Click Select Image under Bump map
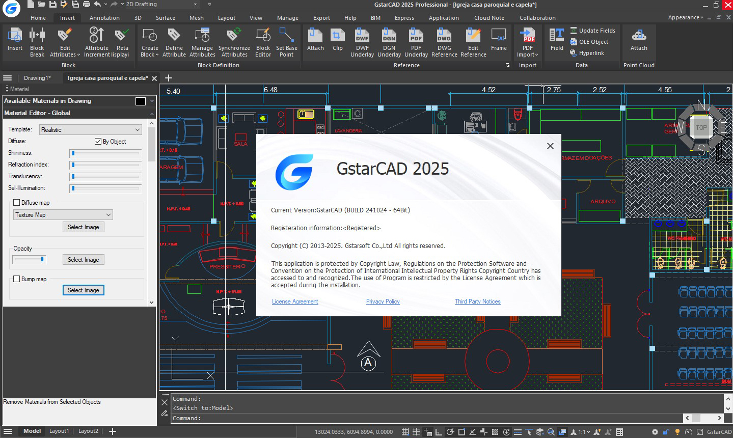 coord(84,290)
